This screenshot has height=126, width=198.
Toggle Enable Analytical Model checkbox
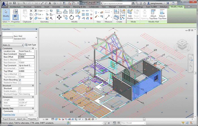(20, 91)
